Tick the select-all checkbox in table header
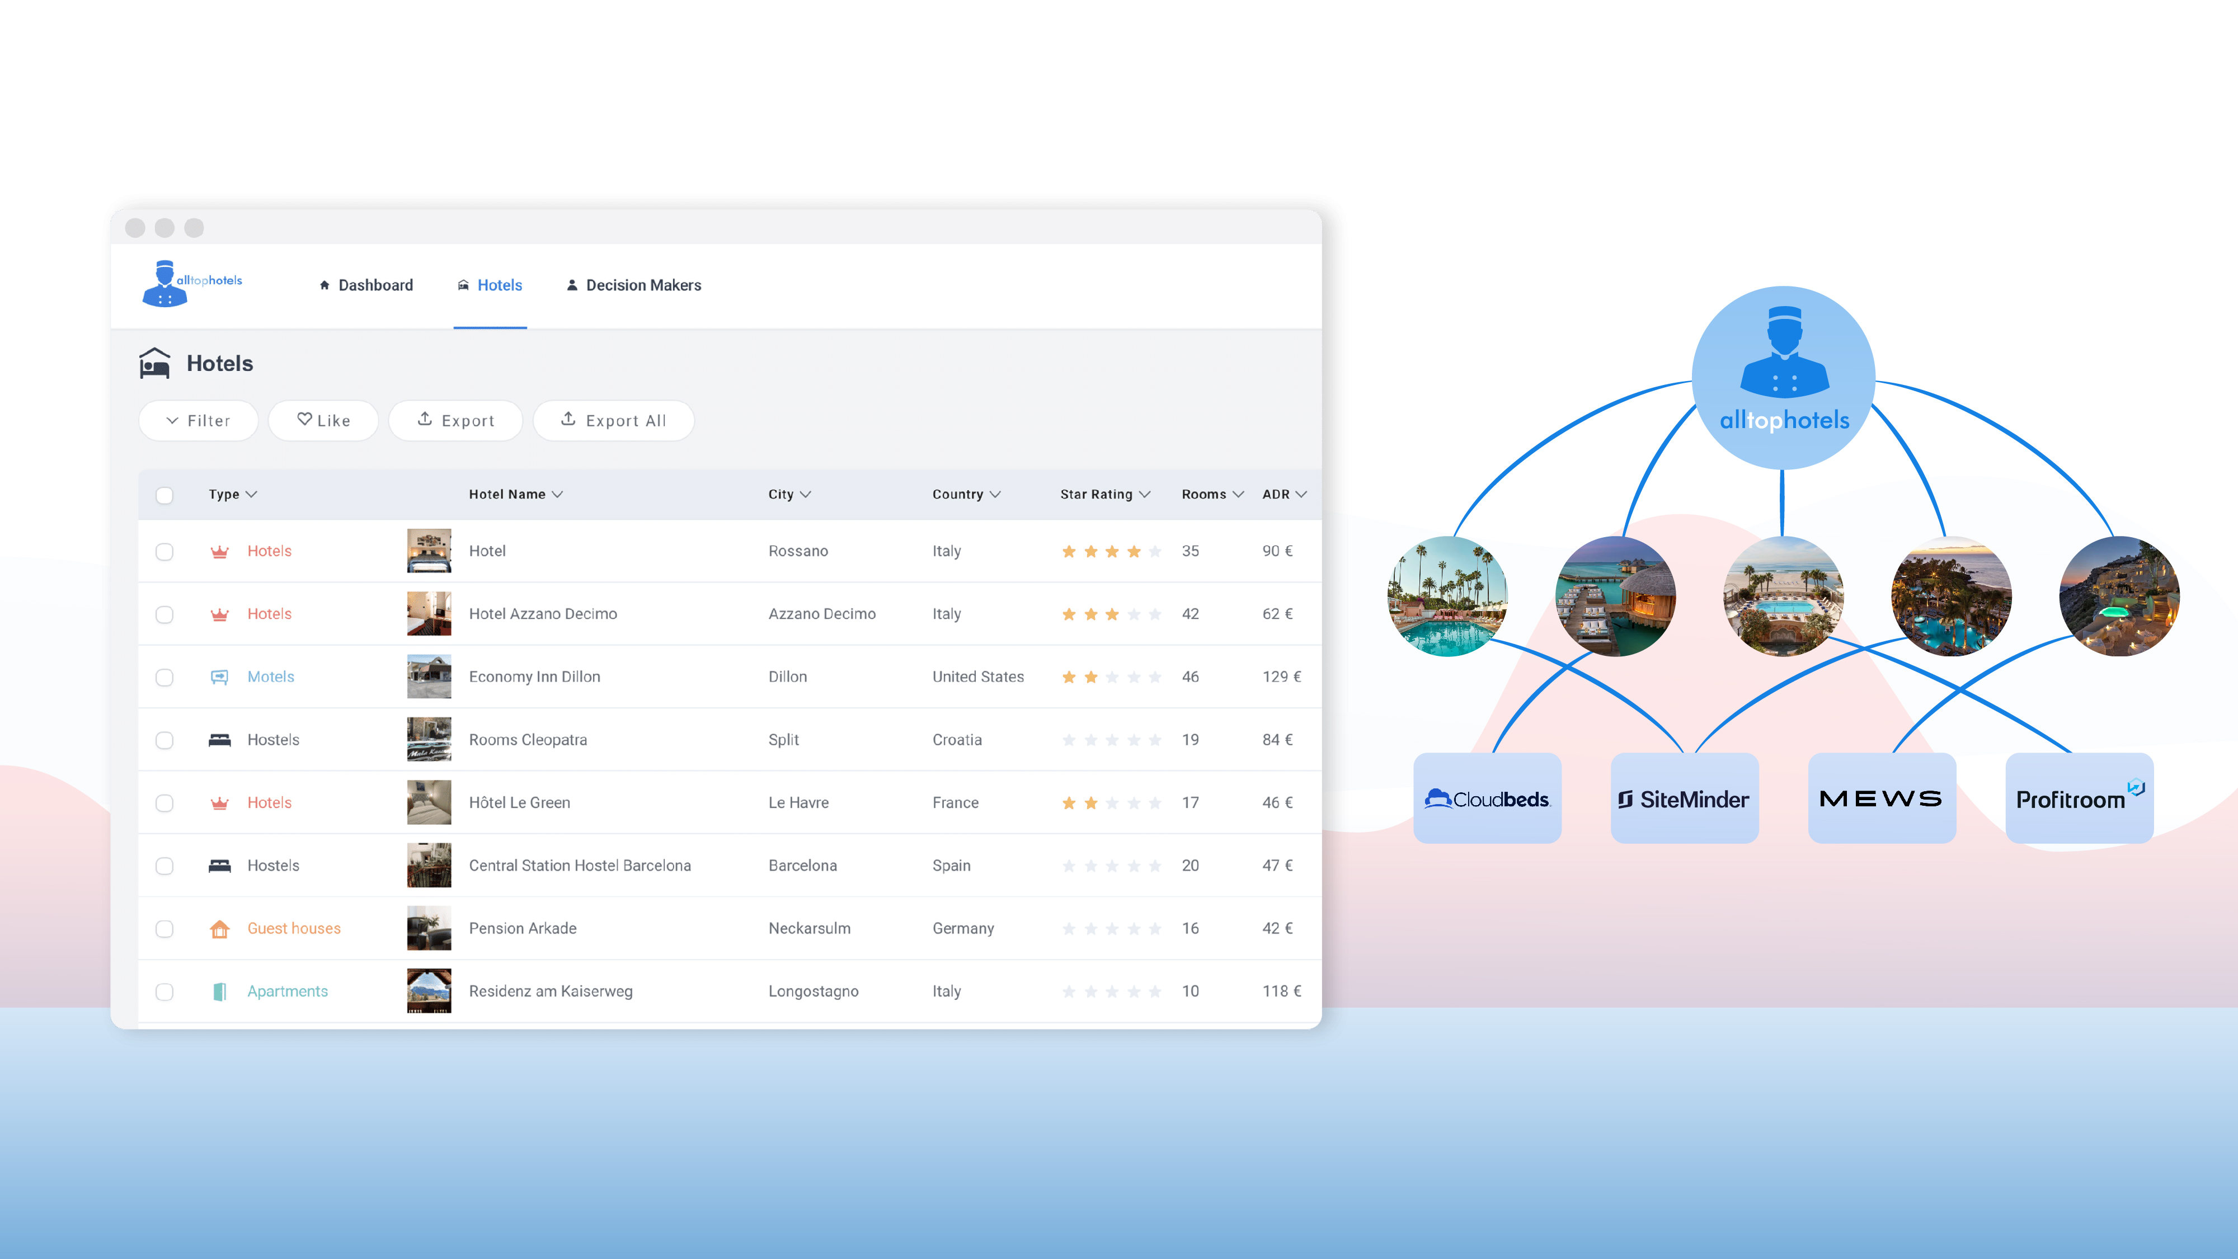This screenshot has height=1259, width=2238. click(164, 495)
